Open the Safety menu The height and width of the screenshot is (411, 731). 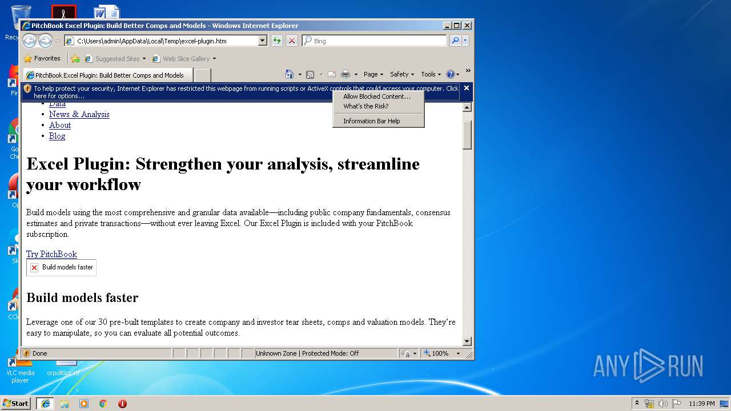tap(402, 74)
